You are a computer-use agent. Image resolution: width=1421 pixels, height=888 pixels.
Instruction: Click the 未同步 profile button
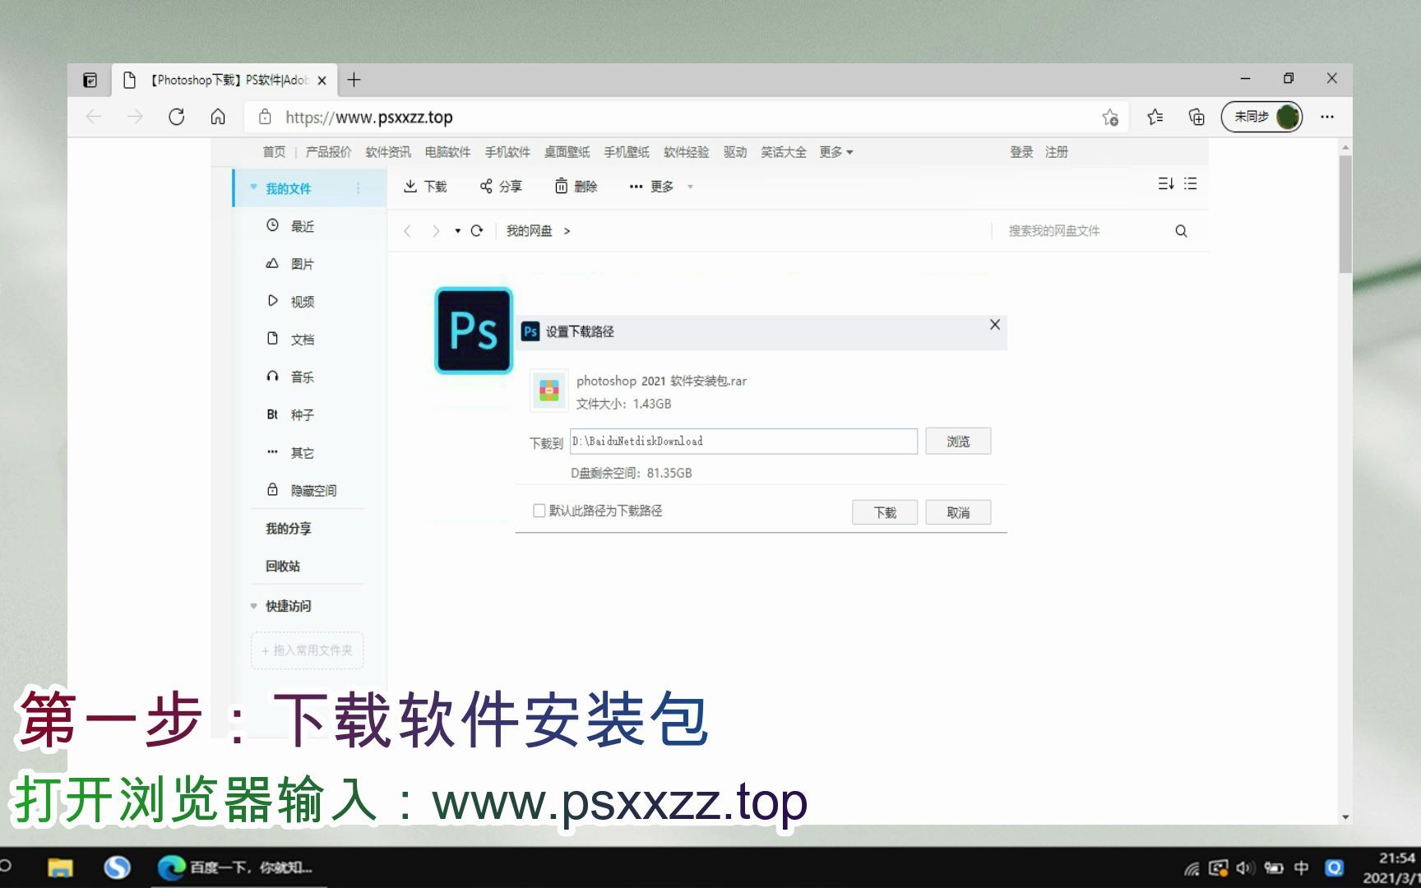tap(1261, 117)
